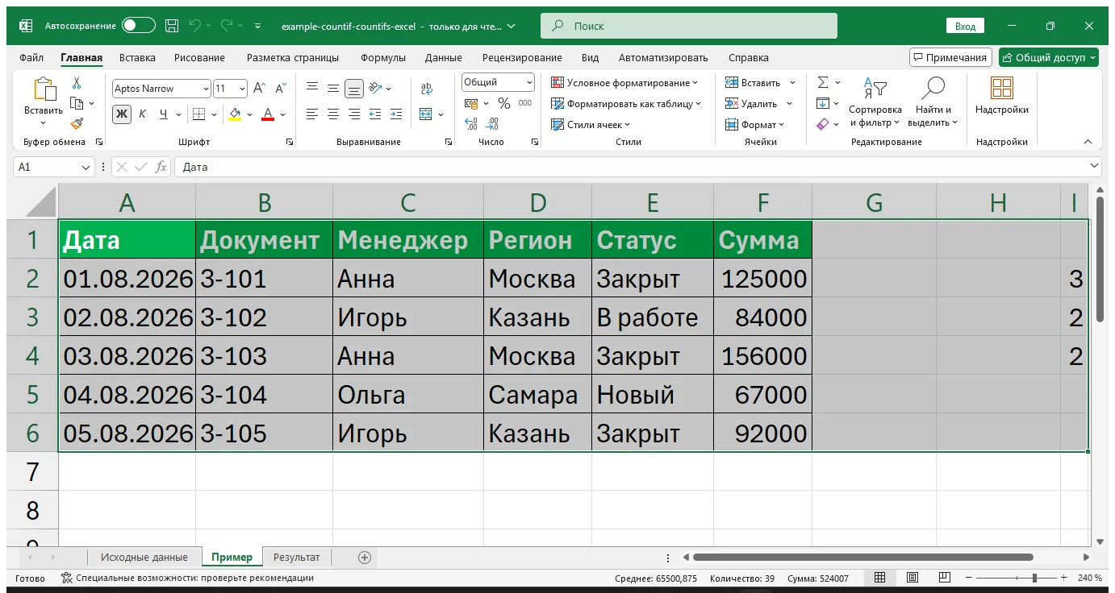Screen dimensions: 1115x593
Task: Open the font size dropdown
Action: 243,89
